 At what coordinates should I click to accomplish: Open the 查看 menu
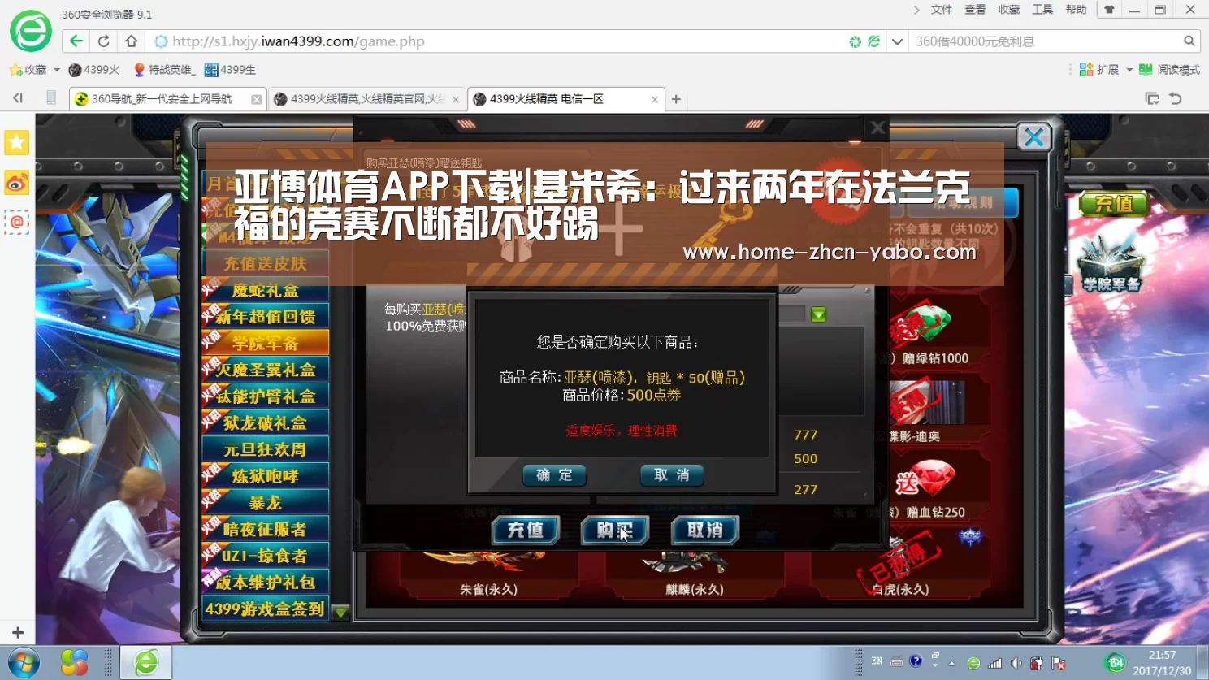[975, 10]
